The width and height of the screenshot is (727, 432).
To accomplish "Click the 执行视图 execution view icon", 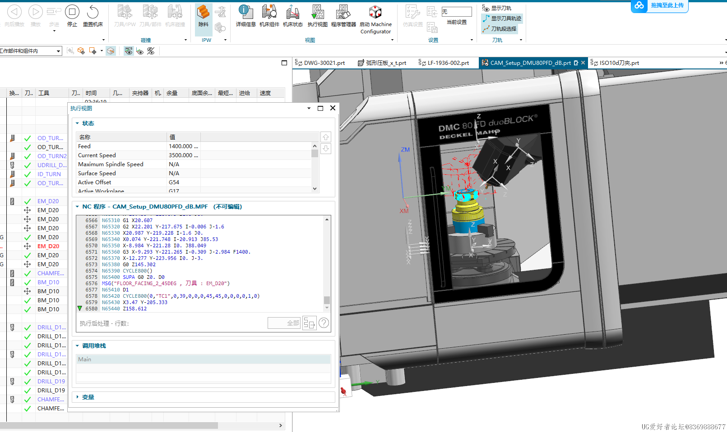I will (x=318, y=16).
